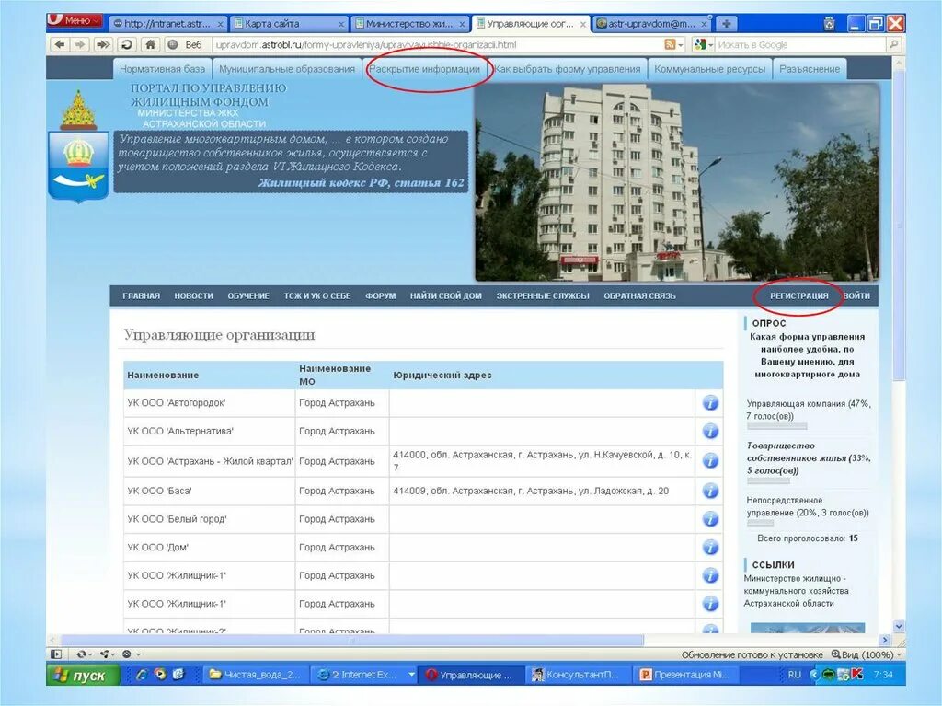Expand the address bar feed dropdown arrow
The height and width of the screenshot is (706, 942).
click(681, 45)
